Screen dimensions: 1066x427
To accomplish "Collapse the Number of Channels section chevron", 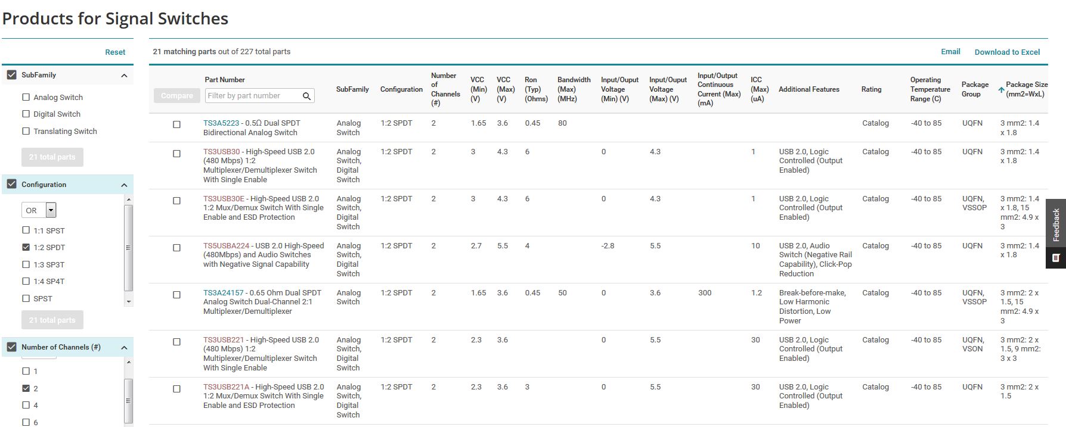I will coord(124,348).
